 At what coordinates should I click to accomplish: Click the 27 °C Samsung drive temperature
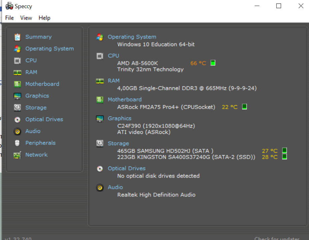[x=270, y=151]
